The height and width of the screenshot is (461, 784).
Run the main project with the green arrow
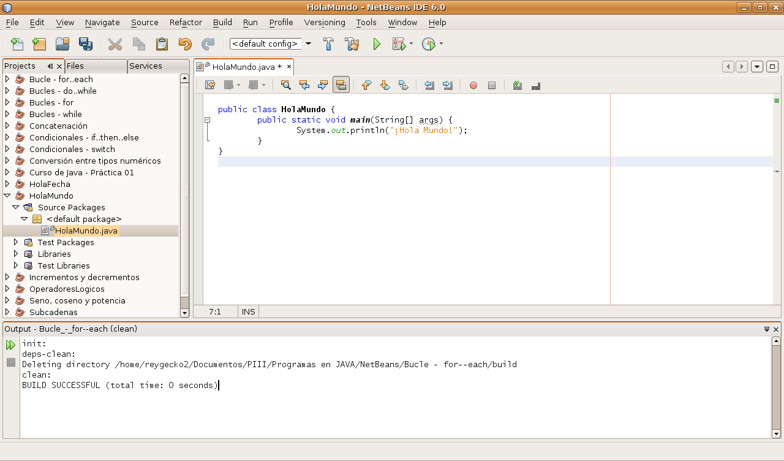click(376, 44)
